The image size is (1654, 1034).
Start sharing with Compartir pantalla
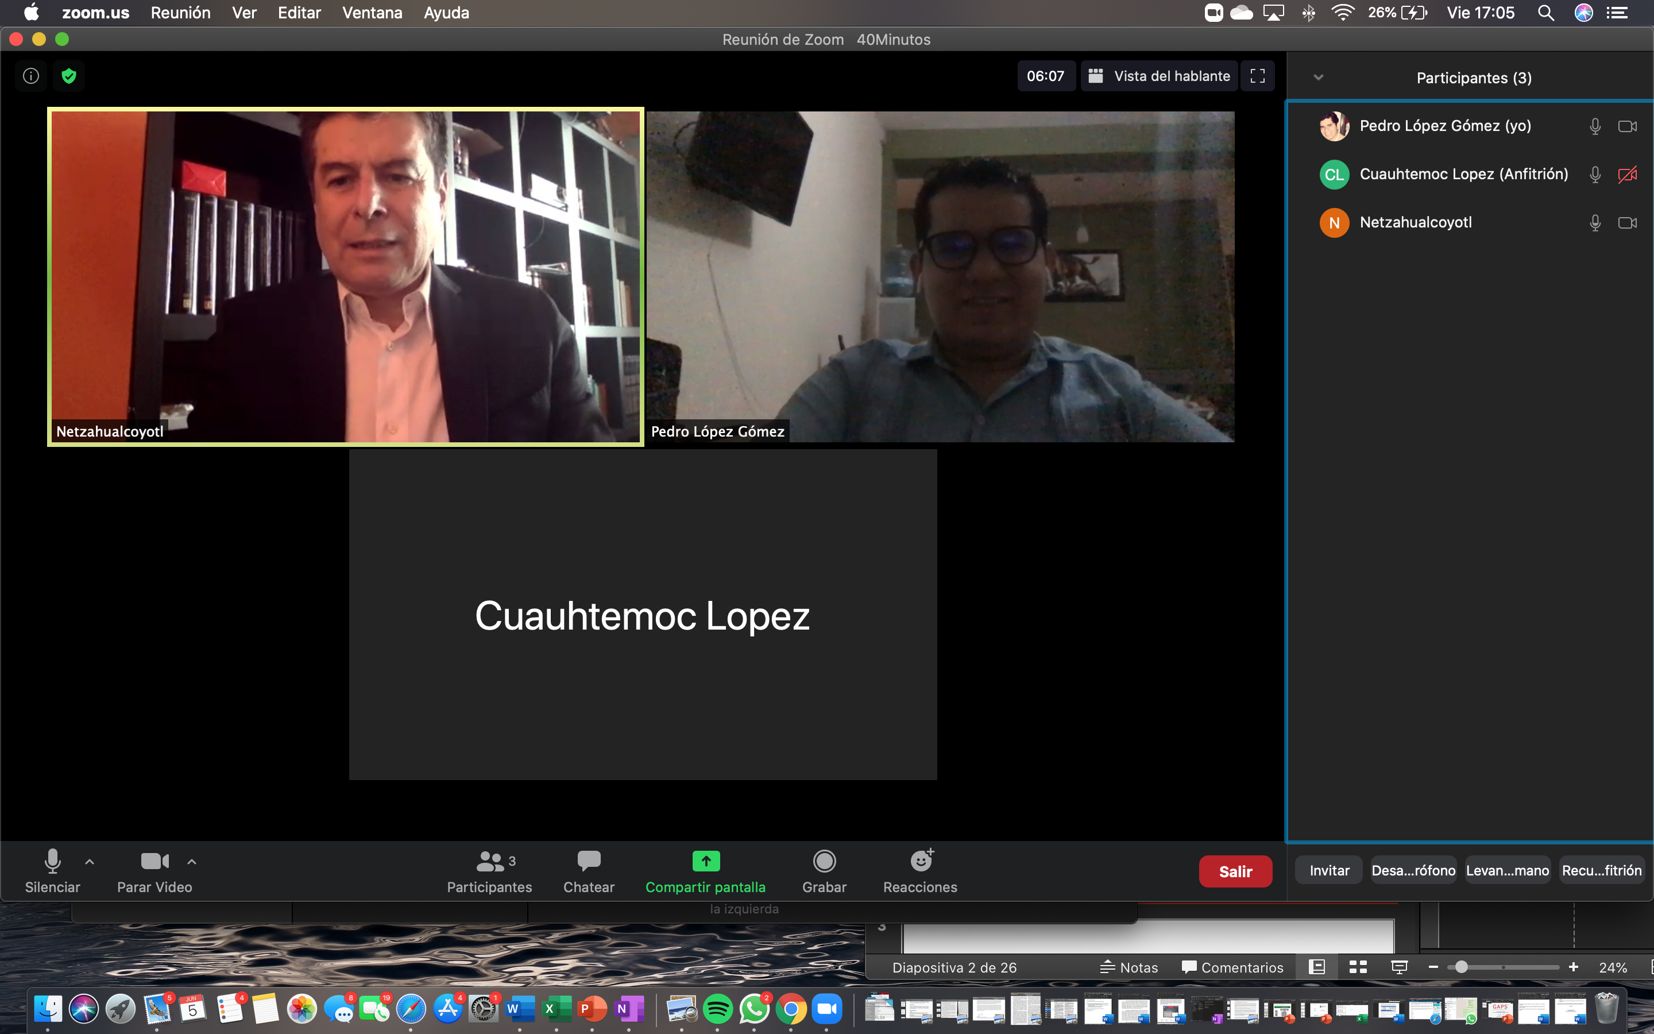point(705,871)
